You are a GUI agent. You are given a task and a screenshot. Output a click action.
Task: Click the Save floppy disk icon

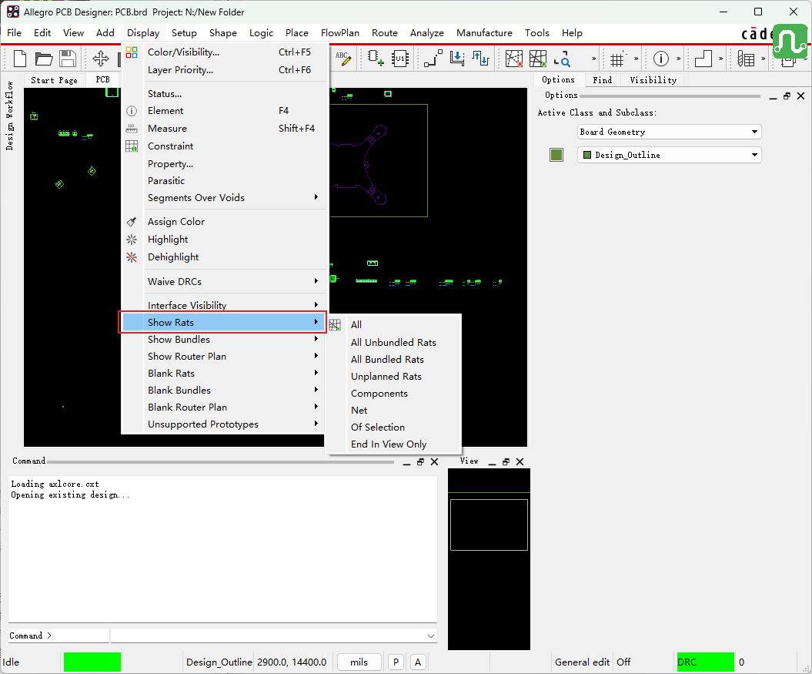pos(67,59)
